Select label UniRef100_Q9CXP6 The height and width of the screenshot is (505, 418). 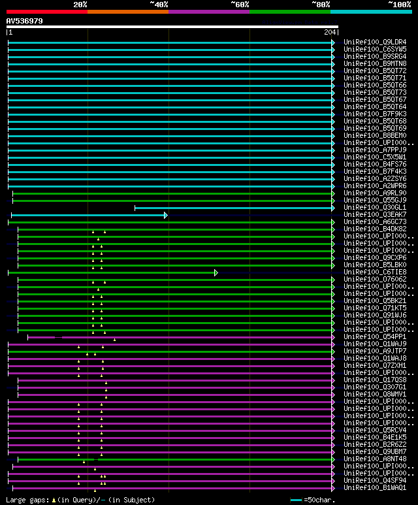click(375, 258)
